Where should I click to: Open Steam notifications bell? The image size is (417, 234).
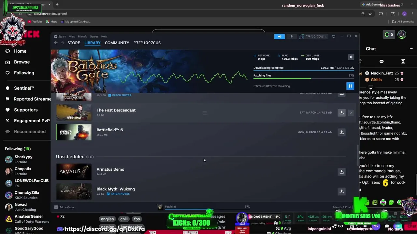point(292,36)
